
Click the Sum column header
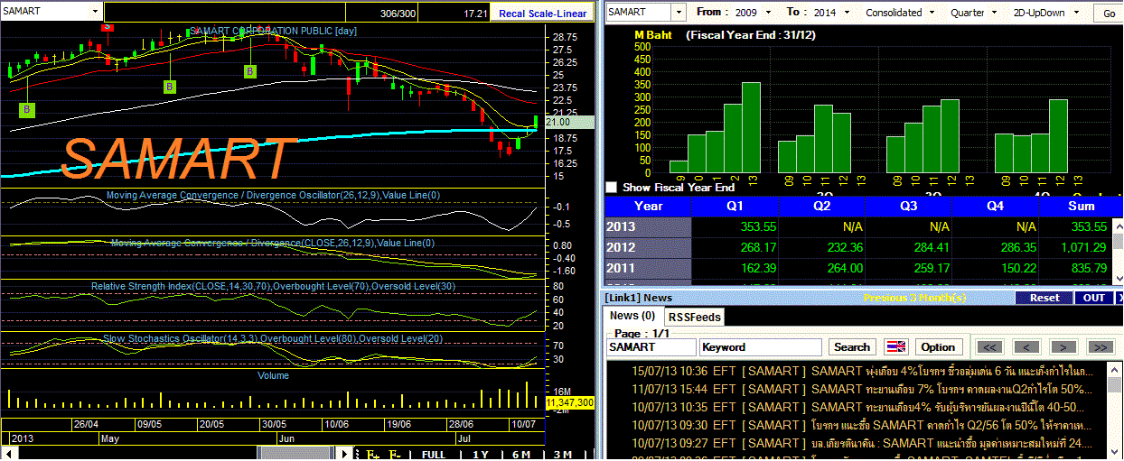point(1081,206)
